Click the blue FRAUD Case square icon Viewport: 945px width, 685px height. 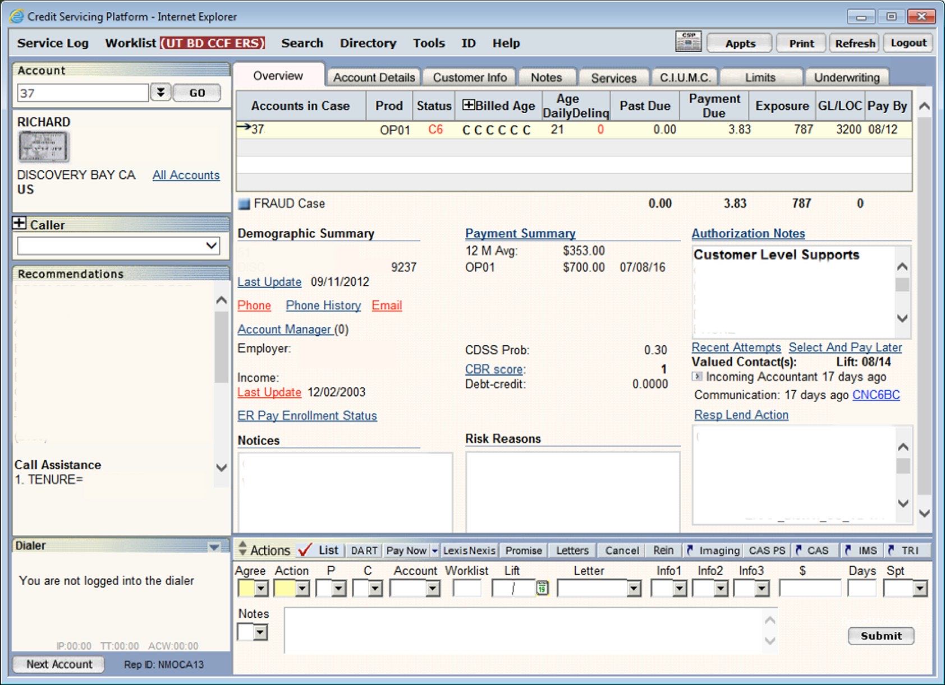coord(244,203)
